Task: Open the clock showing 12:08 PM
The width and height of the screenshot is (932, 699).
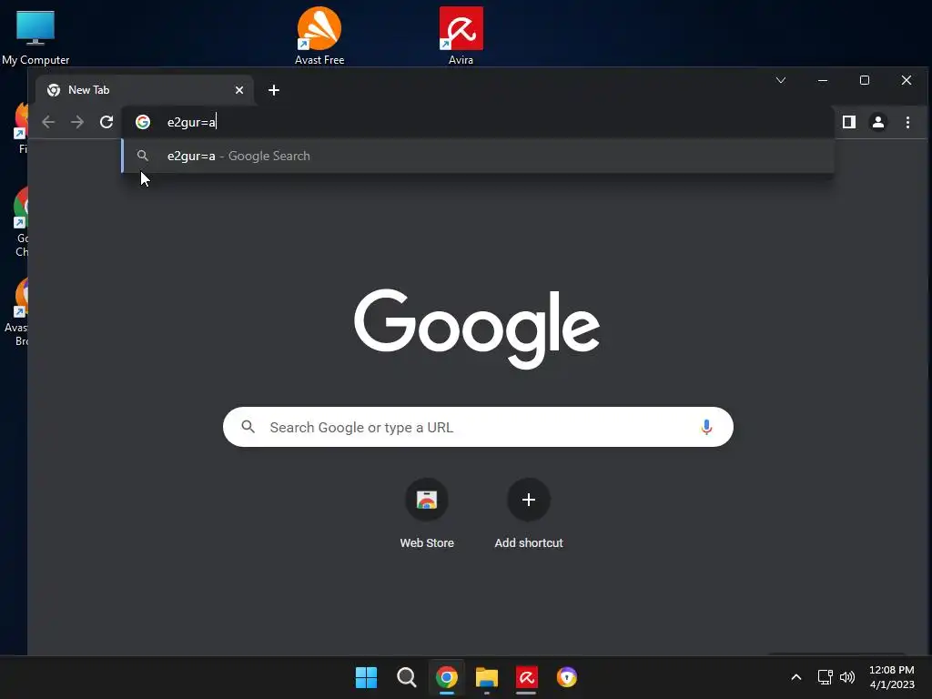Action: (892, 677)
